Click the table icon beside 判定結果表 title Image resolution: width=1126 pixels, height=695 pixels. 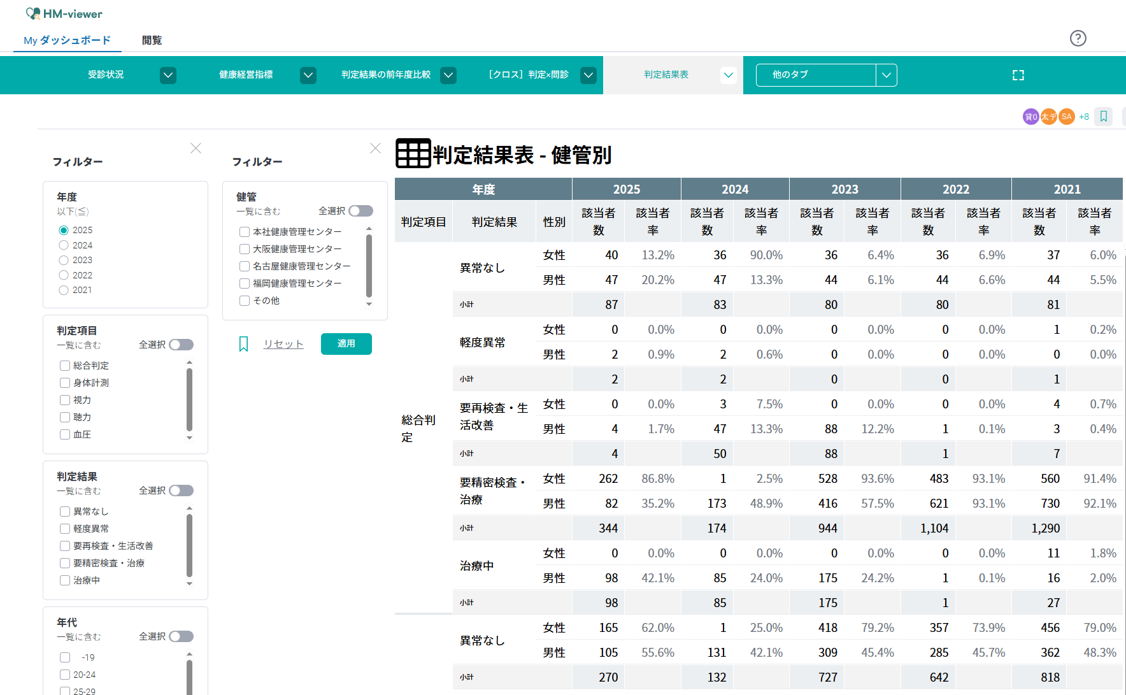click(x=413, y=154)
